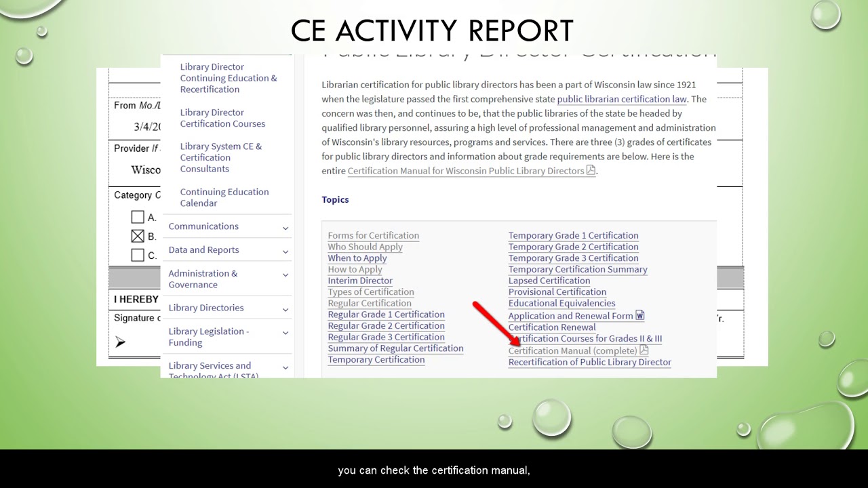Open Library Director Certification Courses
Viewport: 868px width, 488px height.
click(222, 118)
